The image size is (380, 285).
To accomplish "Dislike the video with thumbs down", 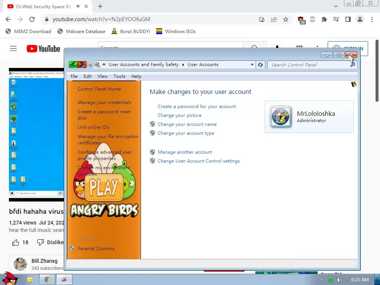I will click(40, 242).
